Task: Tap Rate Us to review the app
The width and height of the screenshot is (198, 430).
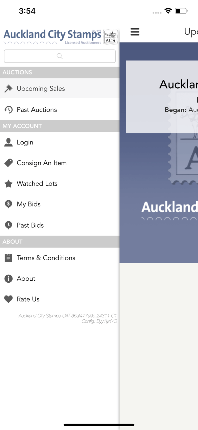Action: (29, 299)
